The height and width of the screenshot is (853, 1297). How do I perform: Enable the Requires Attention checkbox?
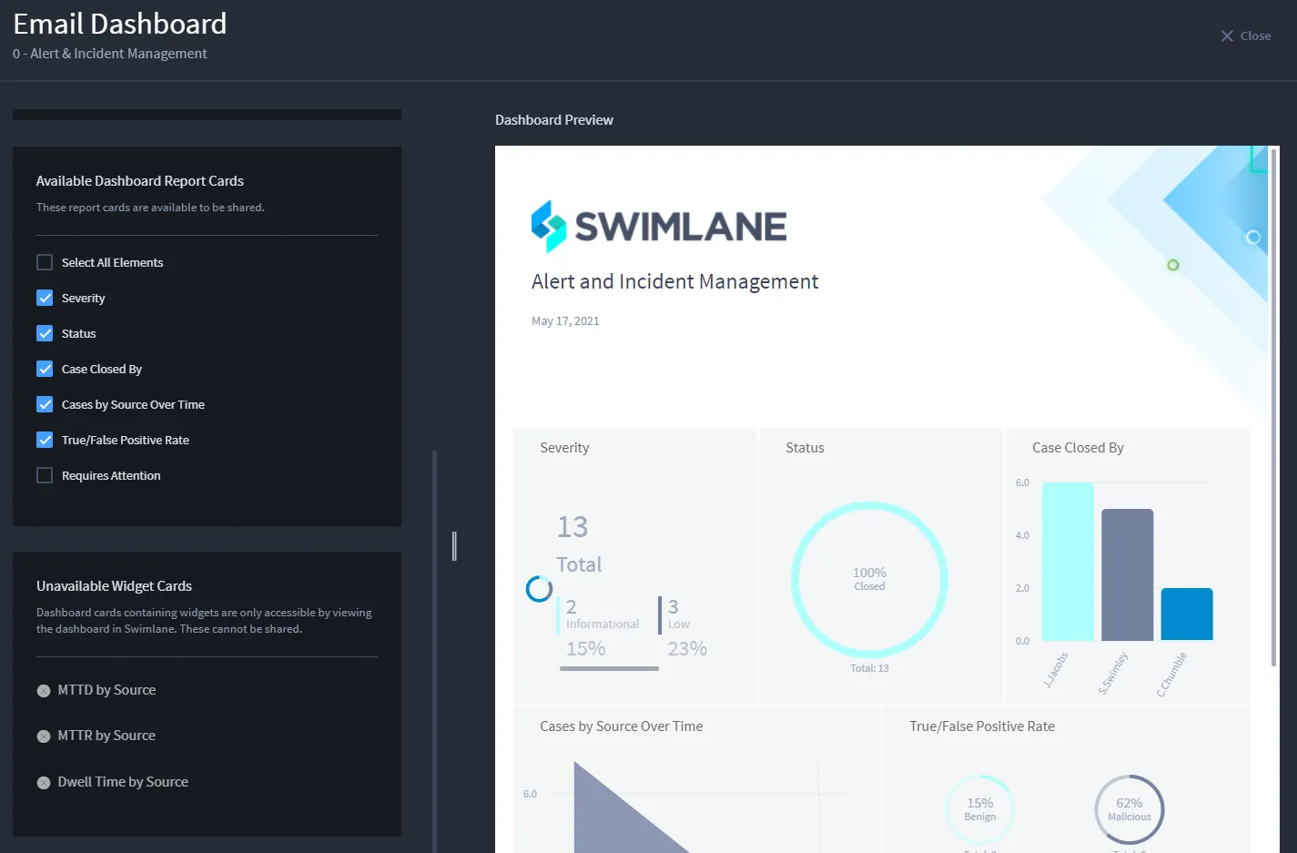[x=45, y=475]
